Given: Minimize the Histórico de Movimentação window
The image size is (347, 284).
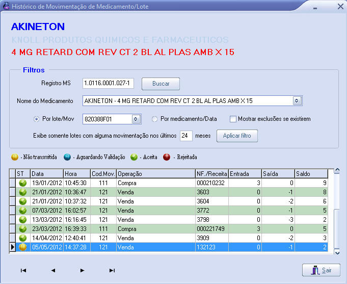Looking at the screenshot, I should [315, 8].
